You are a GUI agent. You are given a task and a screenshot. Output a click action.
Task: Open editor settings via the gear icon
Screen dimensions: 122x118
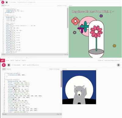(x=118, y=65)
